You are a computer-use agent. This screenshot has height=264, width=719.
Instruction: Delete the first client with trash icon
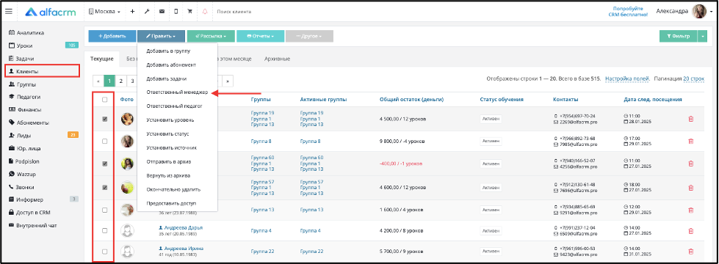[x=690, y=119]
